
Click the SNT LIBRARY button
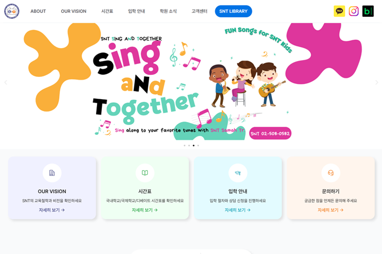(233, 11)
